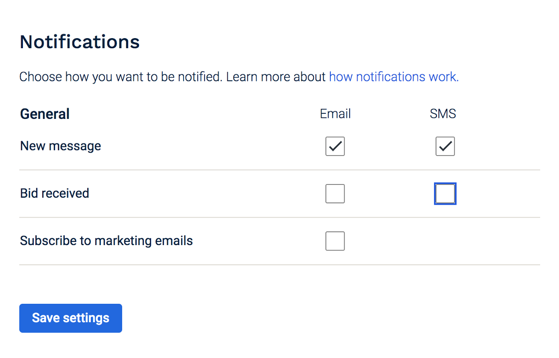Select the highlighted SMS checkbox

coord(445,193)
